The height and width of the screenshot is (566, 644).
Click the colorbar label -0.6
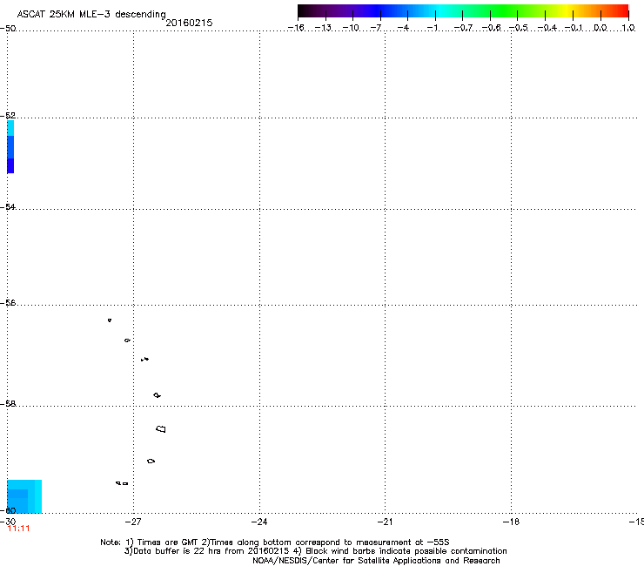(491, 28)
